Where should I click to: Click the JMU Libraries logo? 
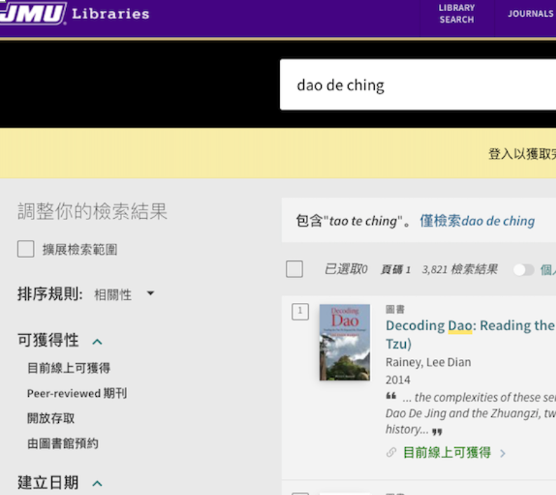point(74,13)
